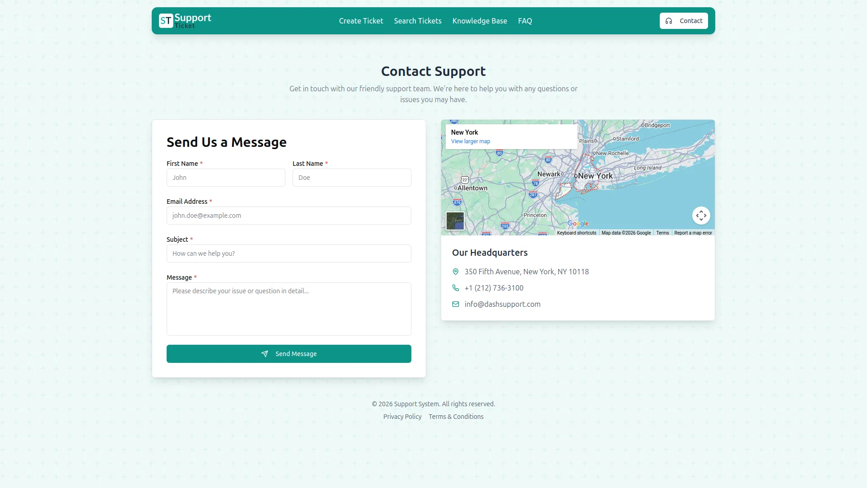Screen dimensions: 867x488
Task: Toggle satellite view map thumbnail
Action: [455, 221]
